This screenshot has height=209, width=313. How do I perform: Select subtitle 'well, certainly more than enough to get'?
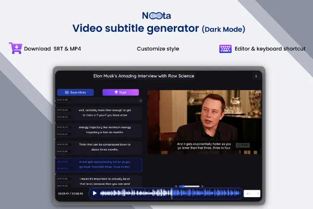pos(99,113)
